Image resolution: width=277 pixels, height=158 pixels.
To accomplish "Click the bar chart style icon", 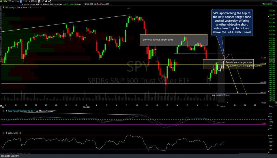I will click(x=35, y=1).
